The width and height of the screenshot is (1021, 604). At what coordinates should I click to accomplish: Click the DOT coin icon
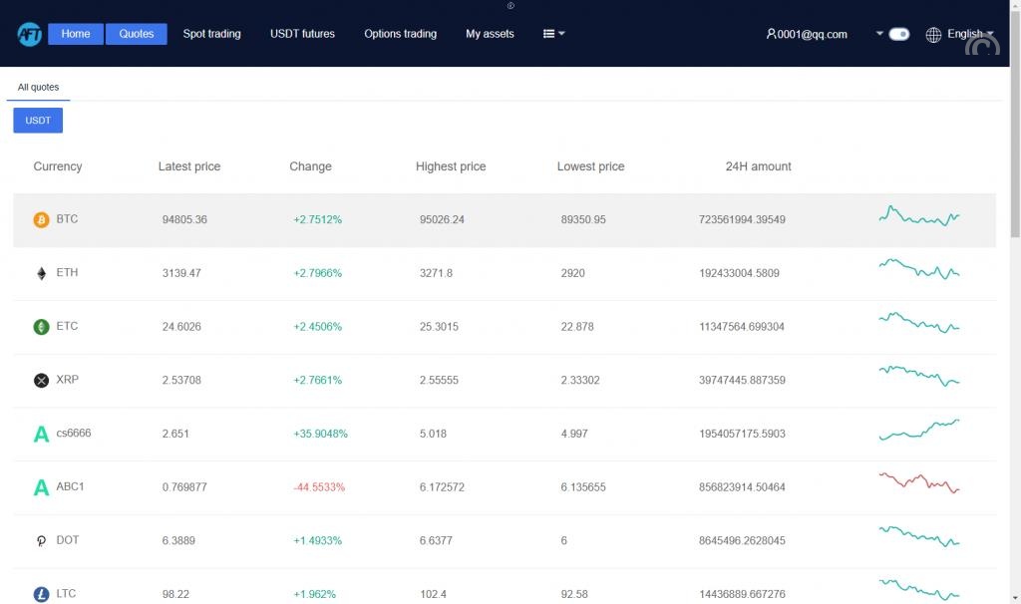[x=41, y=540]
